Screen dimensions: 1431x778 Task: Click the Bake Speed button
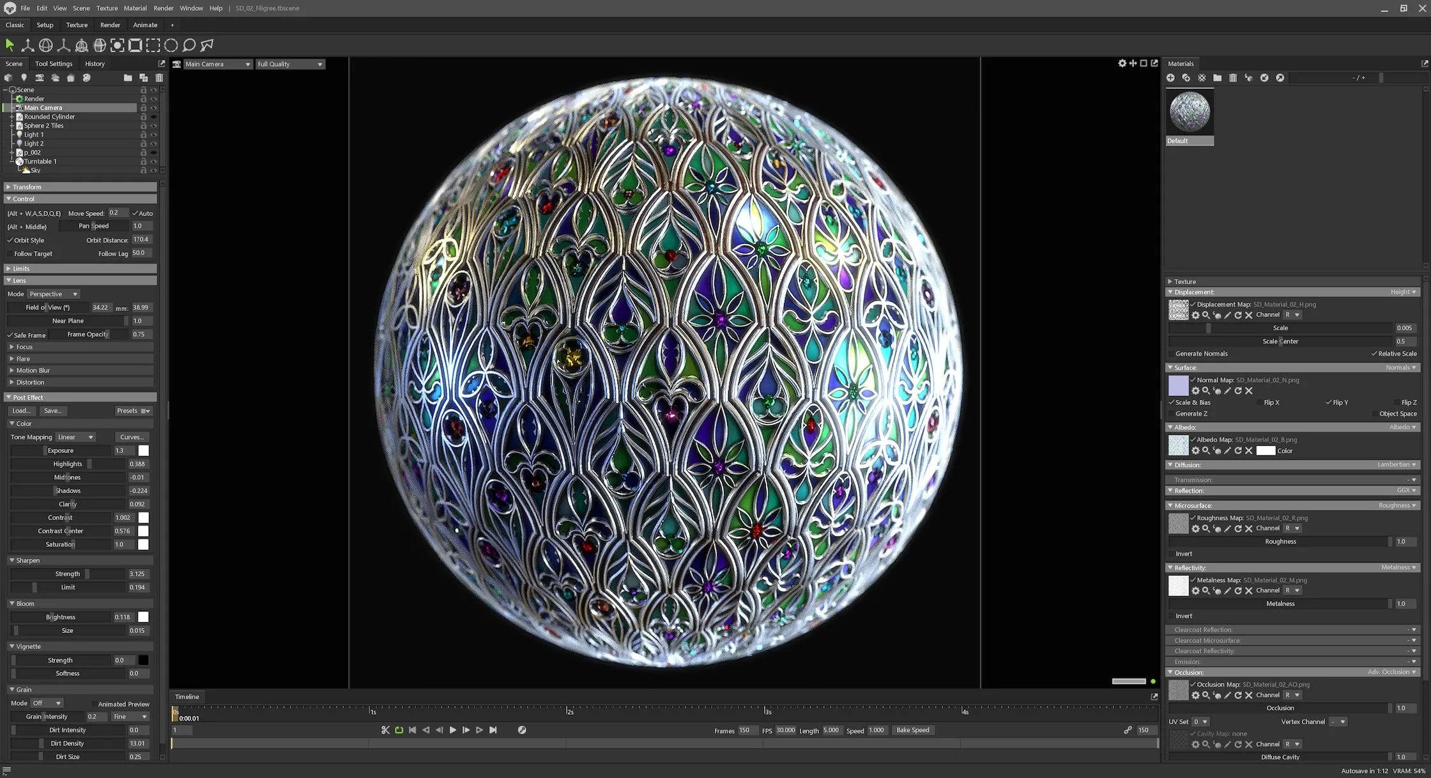pos(913,730)
